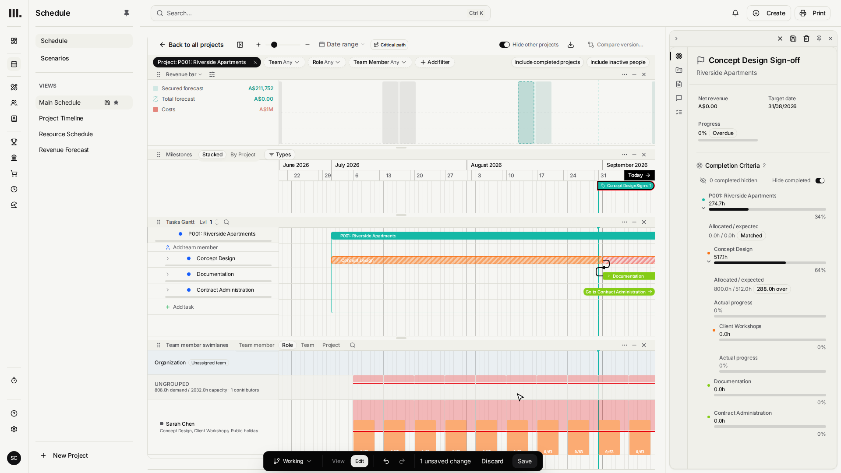Redo the last change

(x=402, y=461)
